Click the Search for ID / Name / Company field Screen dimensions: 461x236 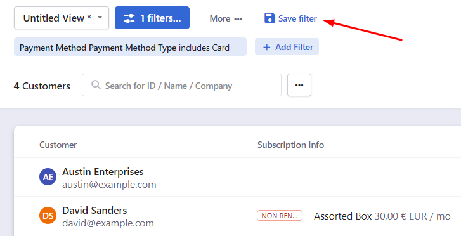pyautogui.click(x=181, y=85)
